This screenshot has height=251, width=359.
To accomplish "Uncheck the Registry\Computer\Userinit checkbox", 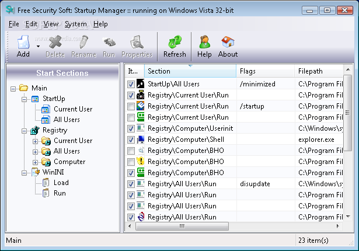I will point(131,128).
